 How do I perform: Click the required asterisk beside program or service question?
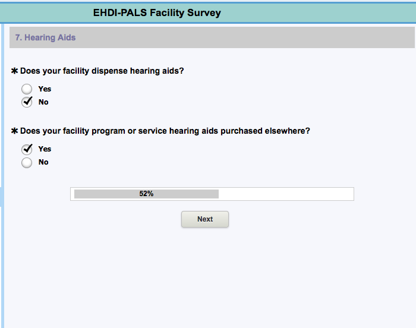pos(15,131)
